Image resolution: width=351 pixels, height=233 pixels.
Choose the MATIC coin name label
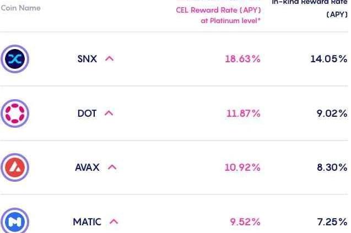tap(87, 222)
